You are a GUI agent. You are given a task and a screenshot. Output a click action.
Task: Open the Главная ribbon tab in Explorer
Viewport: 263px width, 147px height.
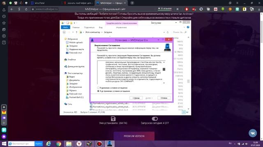[x=76, y=27]
